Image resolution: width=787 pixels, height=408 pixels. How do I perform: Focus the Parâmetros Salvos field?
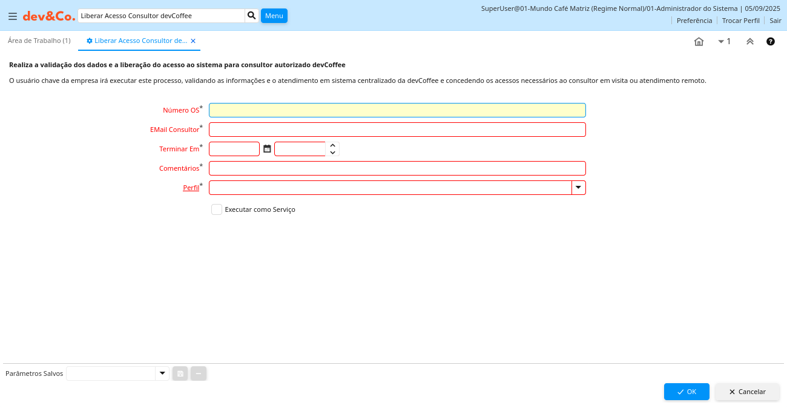point(111,373)
